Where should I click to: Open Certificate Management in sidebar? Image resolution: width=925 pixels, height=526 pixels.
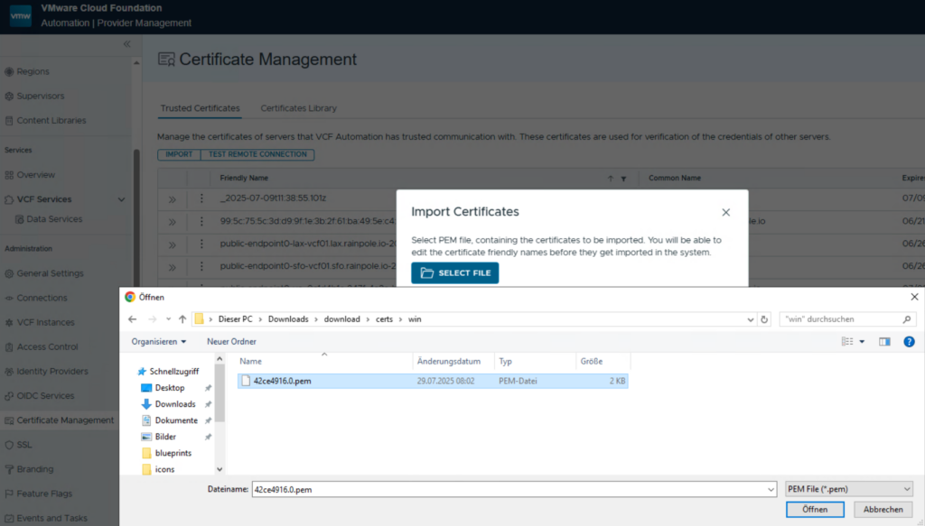(65, 420)
